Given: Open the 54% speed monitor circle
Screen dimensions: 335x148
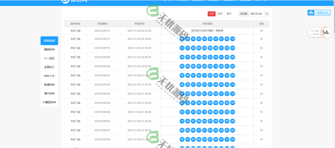Looking at the screenshot, I should tap(326, 33).
